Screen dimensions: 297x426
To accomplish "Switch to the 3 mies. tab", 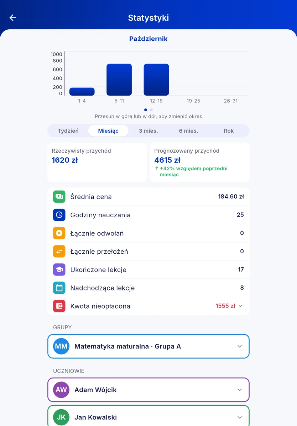I will tap(148, 131).
